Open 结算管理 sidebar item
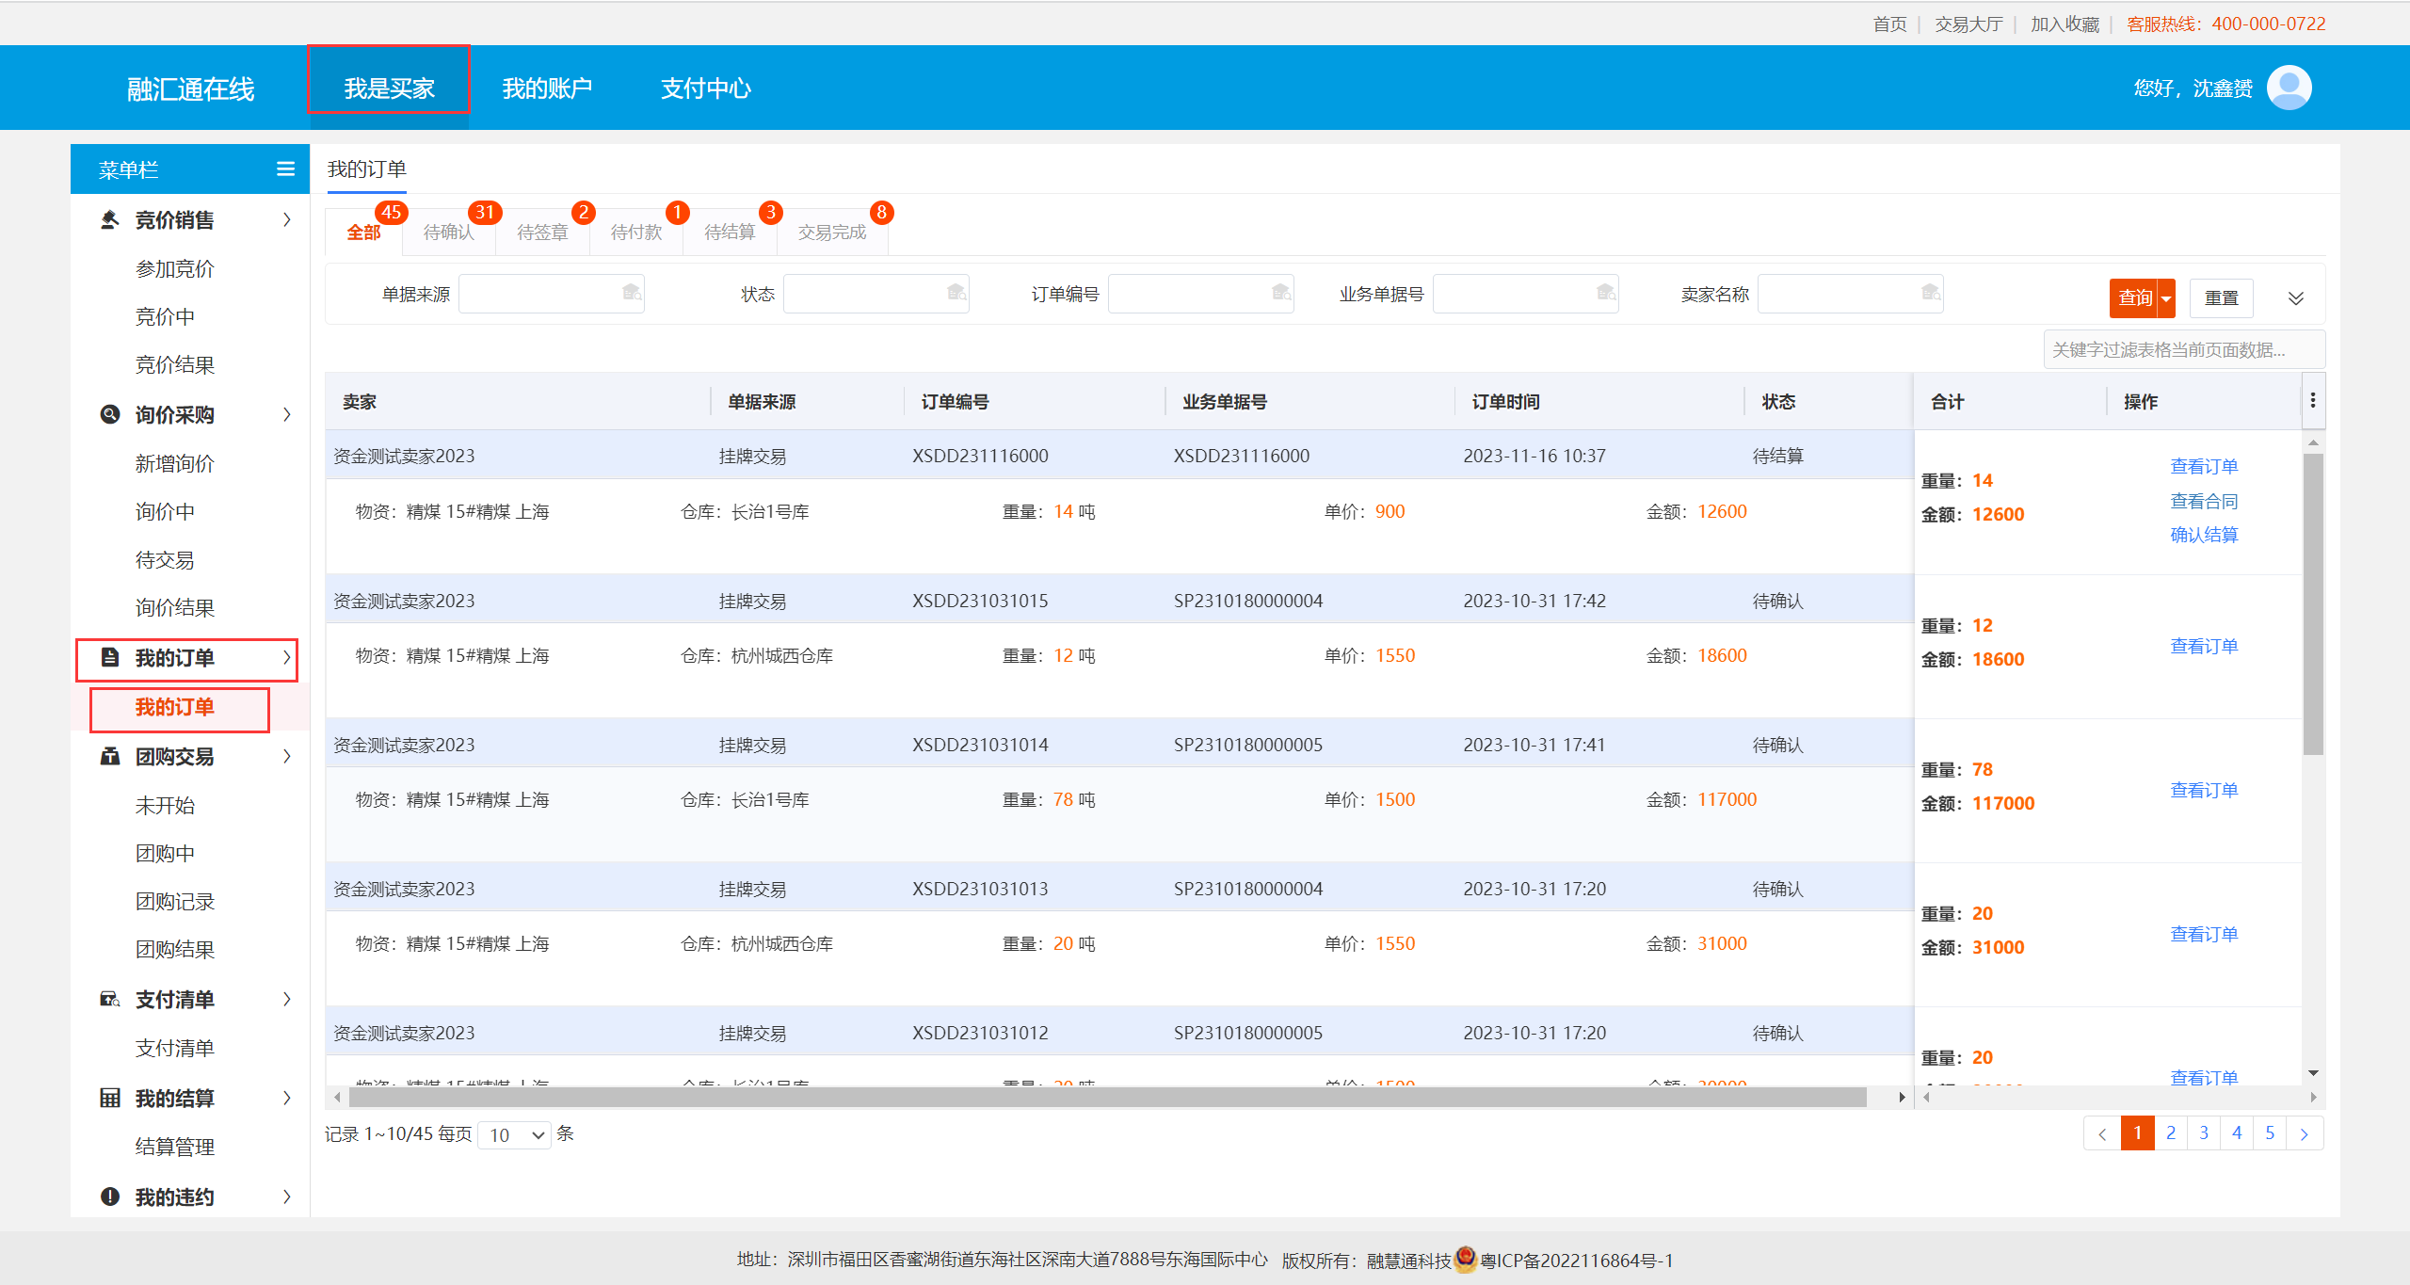 pyautogui.click(x=175, y=1147)
